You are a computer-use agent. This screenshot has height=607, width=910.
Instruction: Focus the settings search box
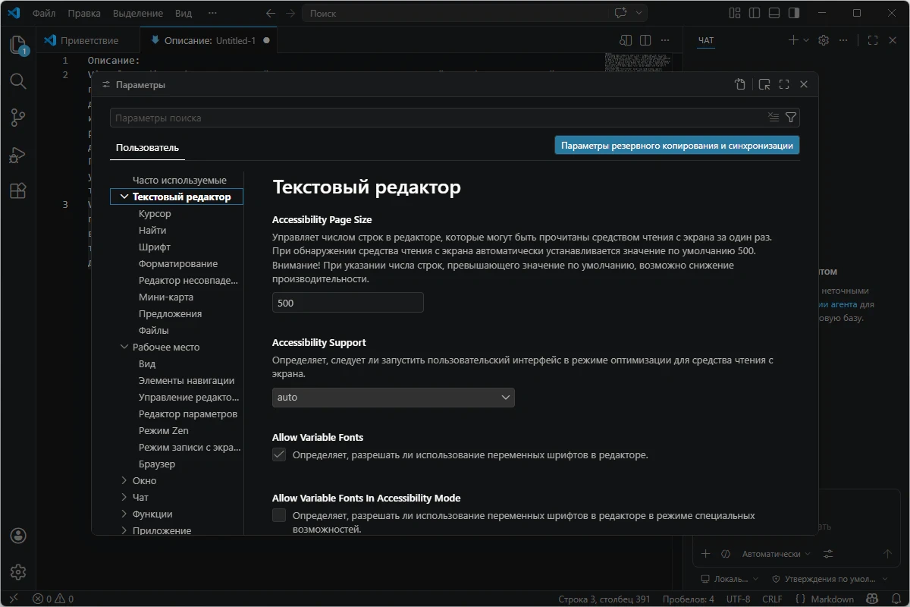click(436, 118)
